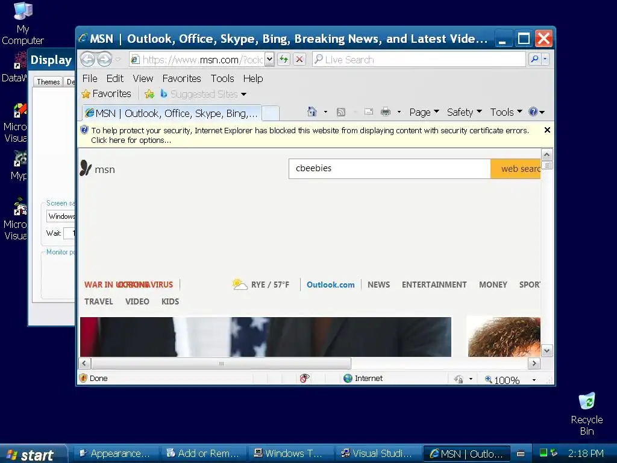Click the zoom magnifier icon at 100%
Image resolution: width=617 pixels, height=463 pixels.
[488, 379]
